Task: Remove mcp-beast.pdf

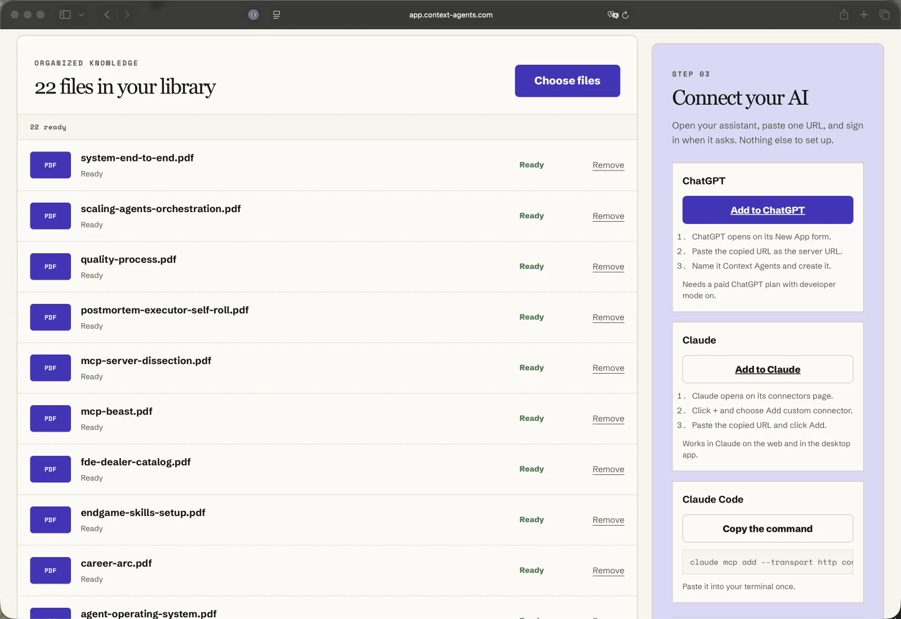Action: click(608, 419)
